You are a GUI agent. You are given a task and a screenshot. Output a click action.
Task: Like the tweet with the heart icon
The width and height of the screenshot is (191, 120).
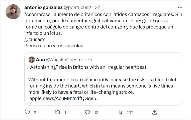[87, 112]
